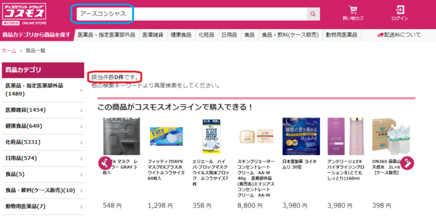Image resolution: width=436 pixels, height=219 pixels.
Task: Open the 動物用医薬品 top menu item
Action: point(341,35)
